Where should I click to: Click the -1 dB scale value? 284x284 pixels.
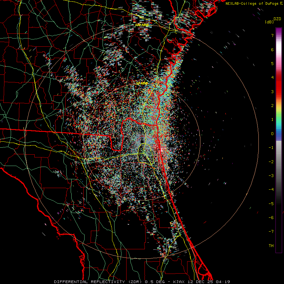coord(271,148)
